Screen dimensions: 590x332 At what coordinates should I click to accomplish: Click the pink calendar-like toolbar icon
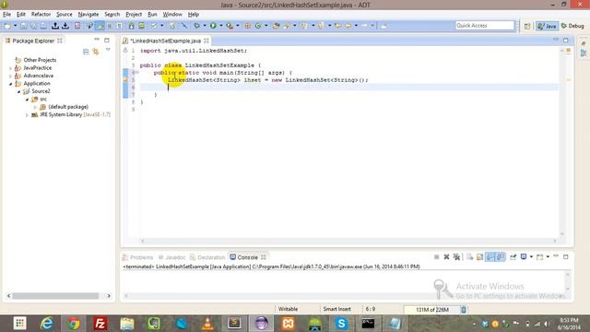77,26
